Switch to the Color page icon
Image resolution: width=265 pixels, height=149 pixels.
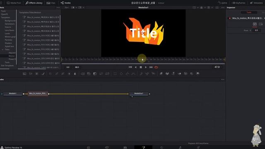161,147
